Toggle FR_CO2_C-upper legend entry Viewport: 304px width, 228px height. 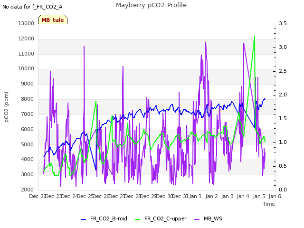[161, 218]
